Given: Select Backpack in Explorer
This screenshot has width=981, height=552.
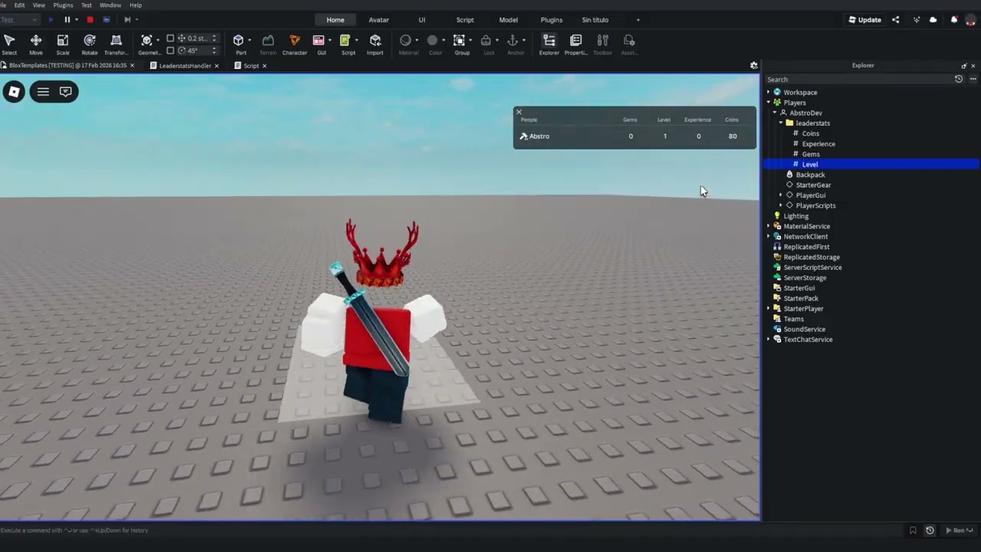Looking at the screenshot, I should pyautogui.click(x=810, y=175).
